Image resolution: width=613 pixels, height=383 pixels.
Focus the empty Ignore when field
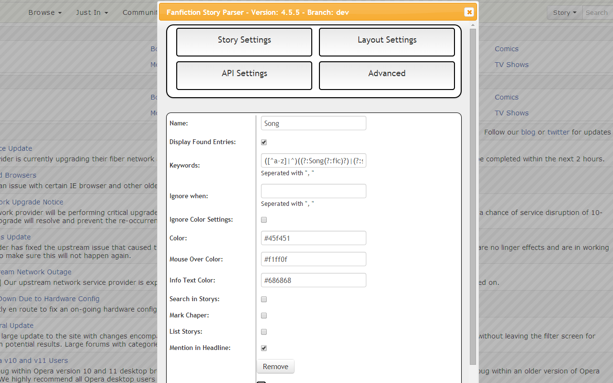314,191
